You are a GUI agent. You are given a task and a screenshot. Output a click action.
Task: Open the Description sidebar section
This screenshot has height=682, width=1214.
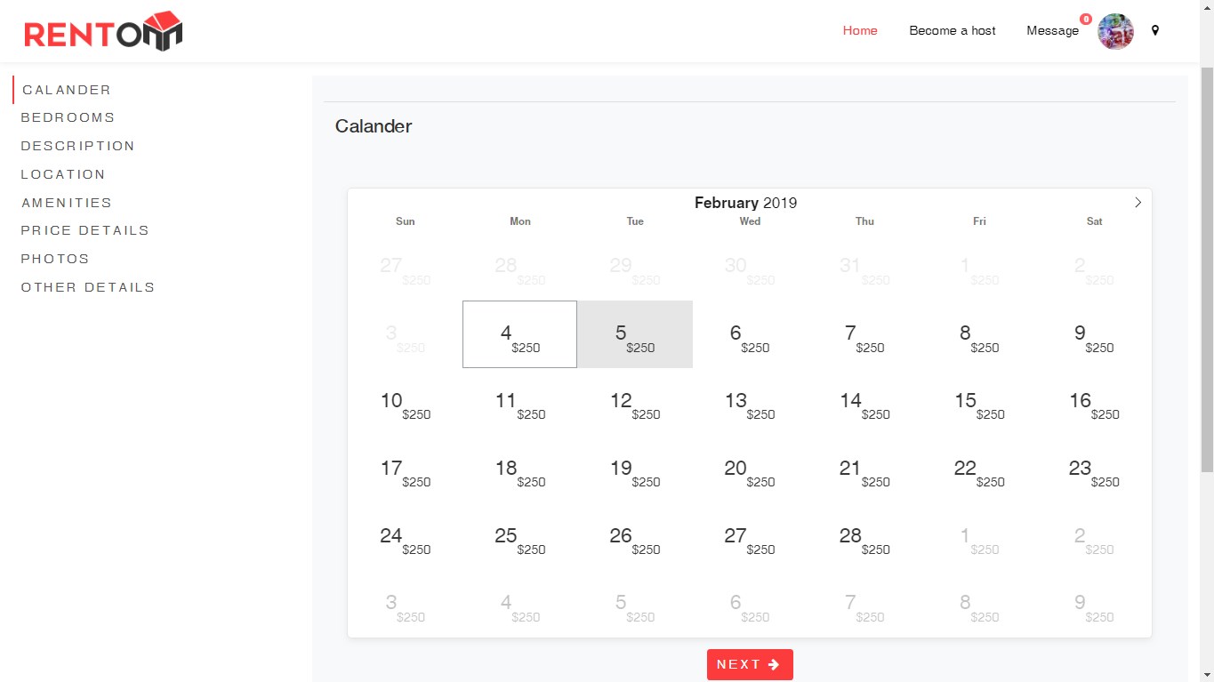[78, 146]
